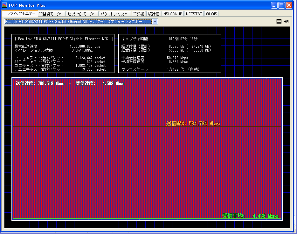Minimize the TCP Monitor Plus window
The height and width of the screenshot is (234, 297).
pos(274,5)
